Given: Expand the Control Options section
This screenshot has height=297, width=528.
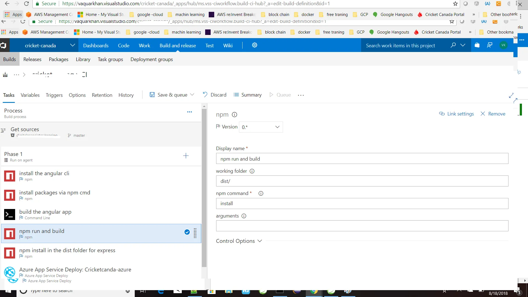Looking at the screenshot, I should [239, 241].
